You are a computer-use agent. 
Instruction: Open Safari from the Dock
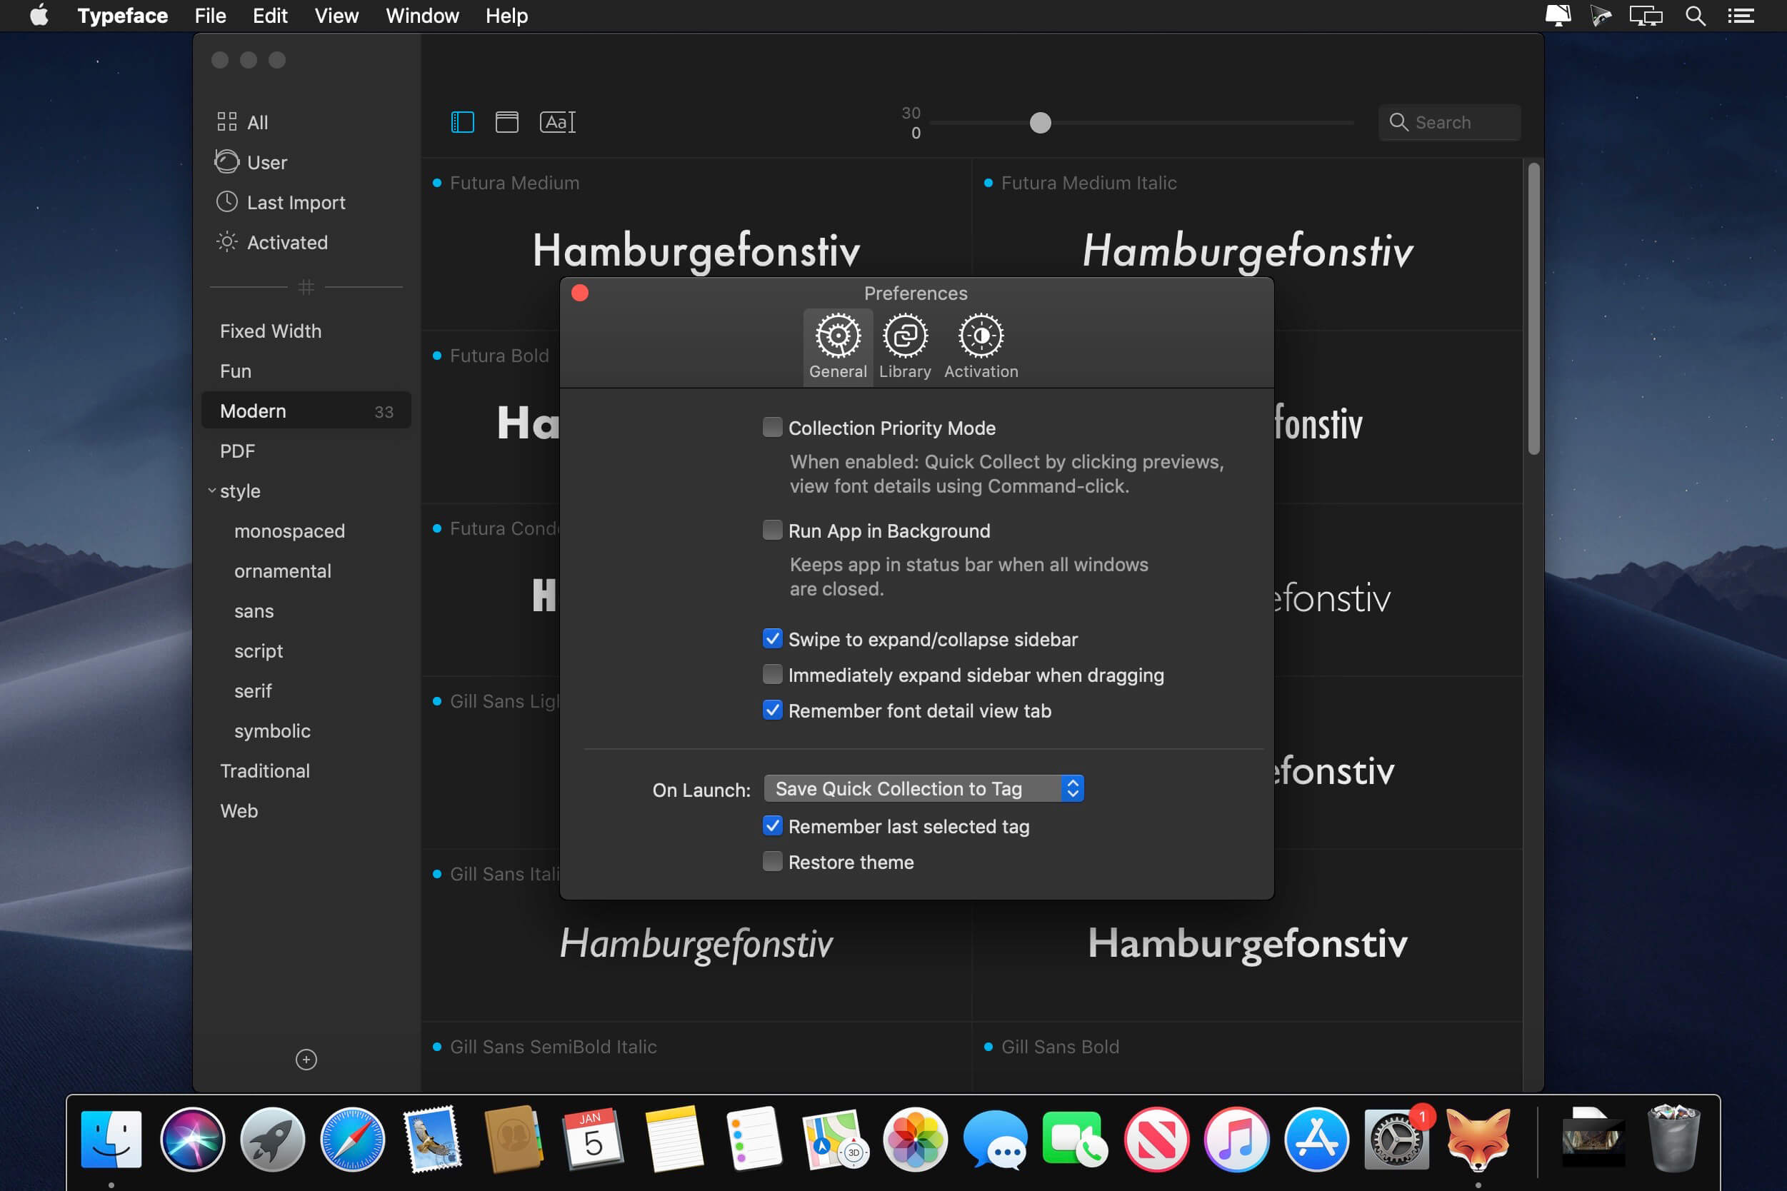(x=353, y=1140)
